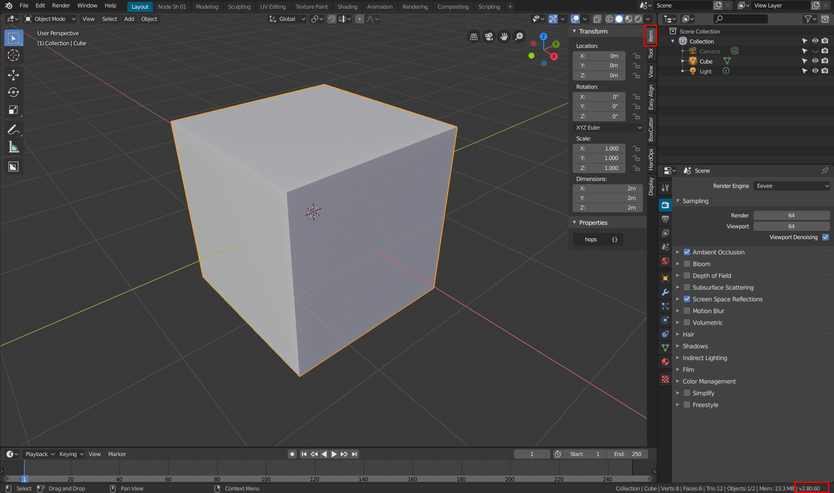
Task: Adjust the Viewport sampling slider
Action: pos(791,226)
